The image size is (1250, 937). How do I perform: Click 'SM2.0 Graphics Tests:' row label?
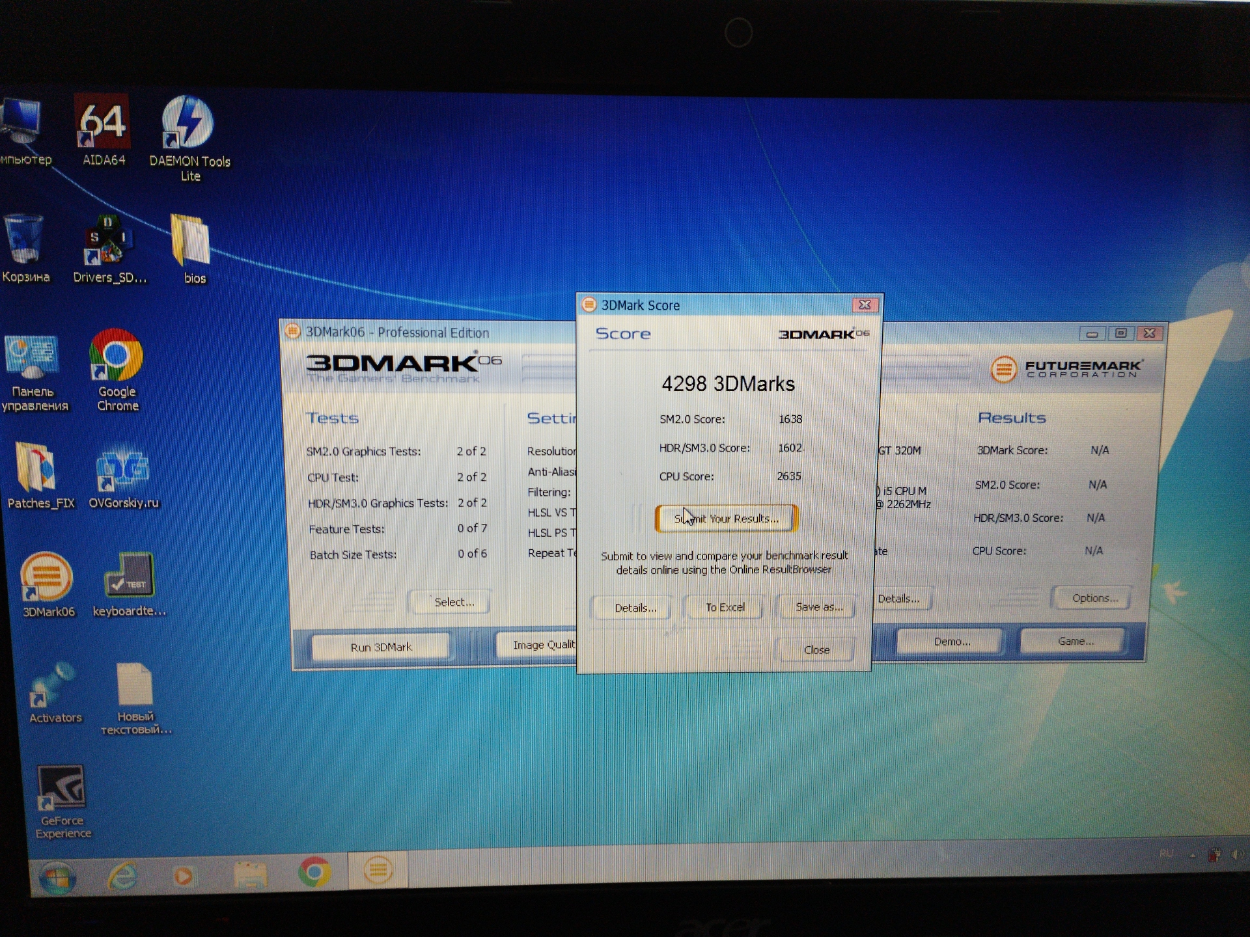click(363, 452)
